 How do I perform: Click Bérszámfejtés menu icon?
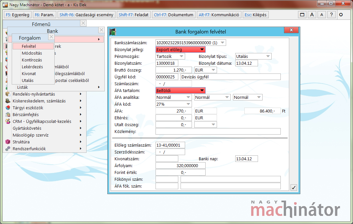[x=8, y=114]
